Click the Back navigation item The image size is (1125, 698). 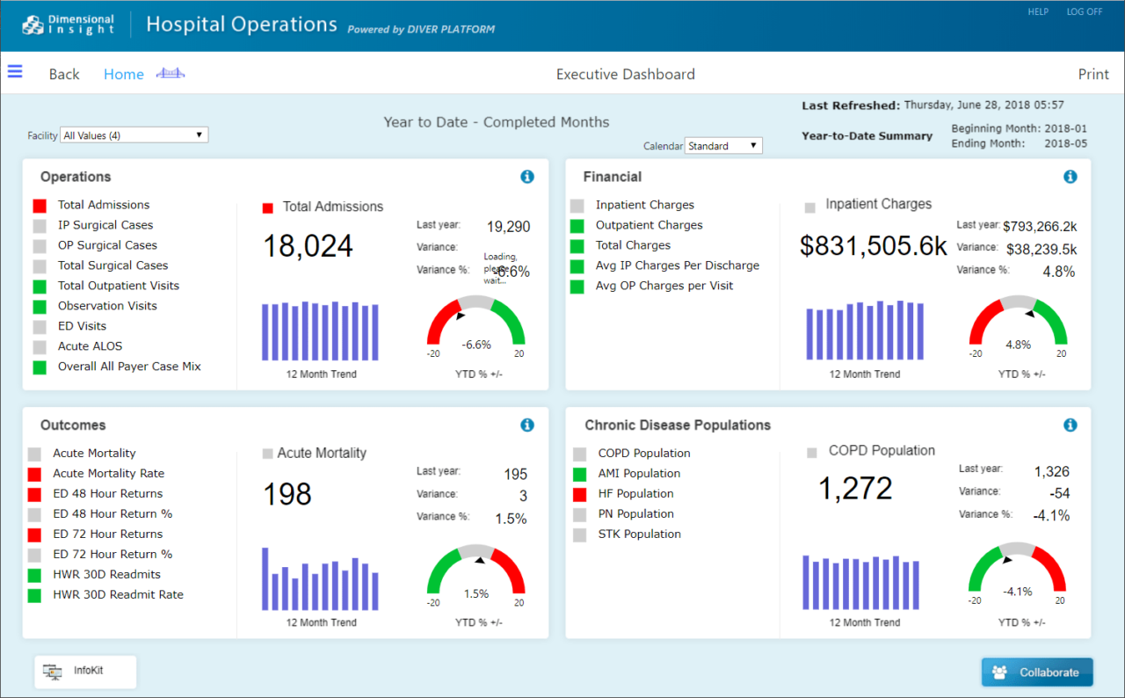pyautogui.click(x=63, y=74)
